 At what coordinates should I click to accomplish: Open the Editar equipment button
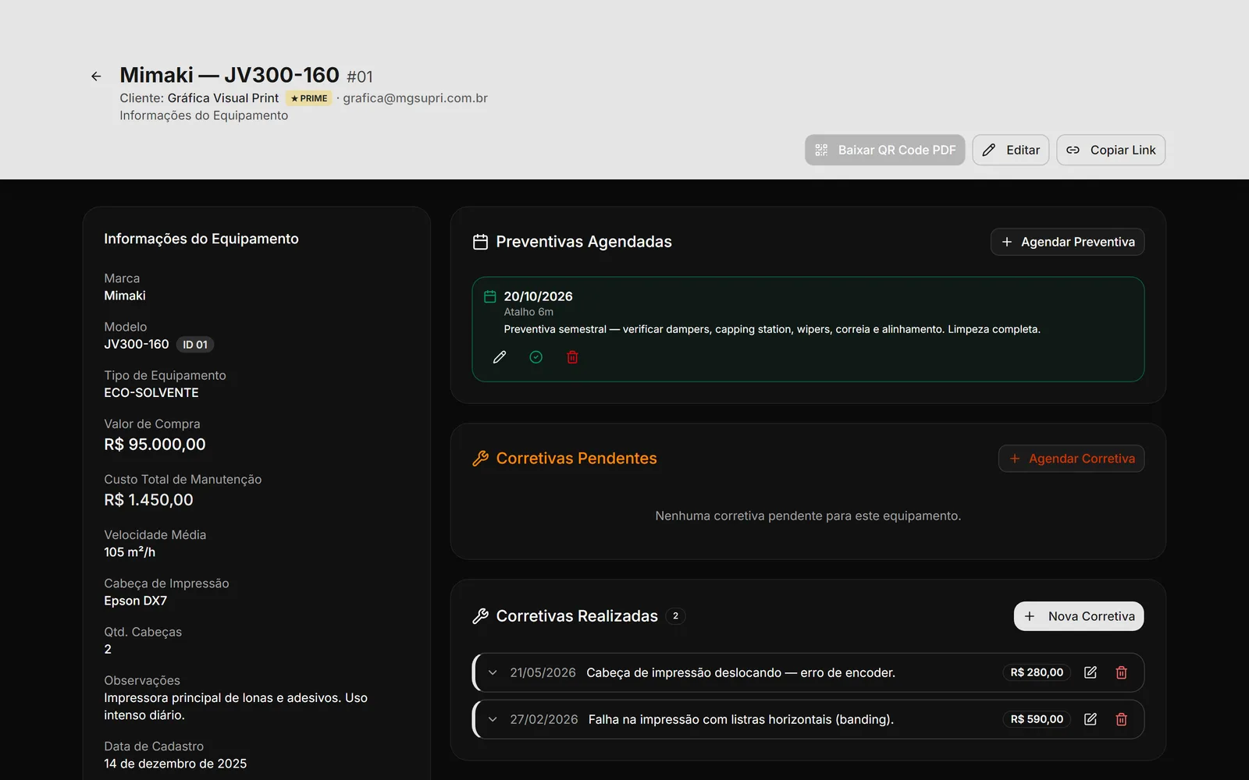pos(1011,150)
